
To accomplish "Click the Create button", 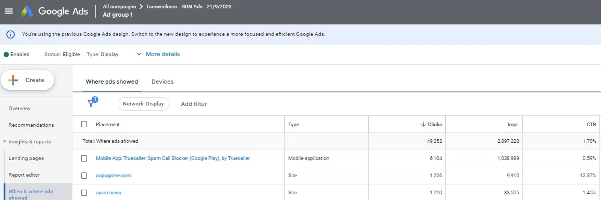I will (27, 80).
